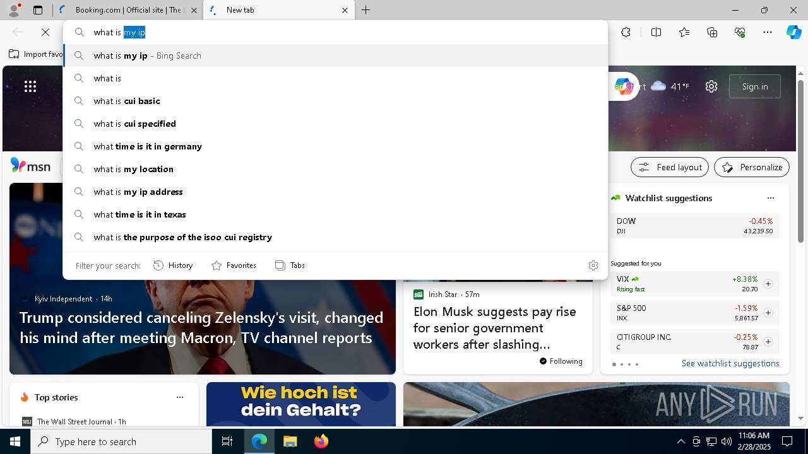Open the volume speaker tray icon
Image resolution: width=808 pixels, height=454 pixels.
pos(727,441)
